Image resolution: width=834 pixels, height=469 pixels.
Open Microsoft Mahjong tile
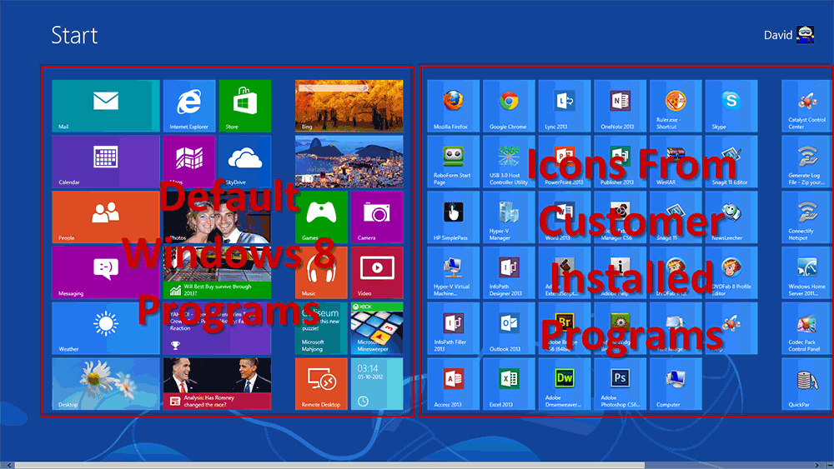point(321,327)
